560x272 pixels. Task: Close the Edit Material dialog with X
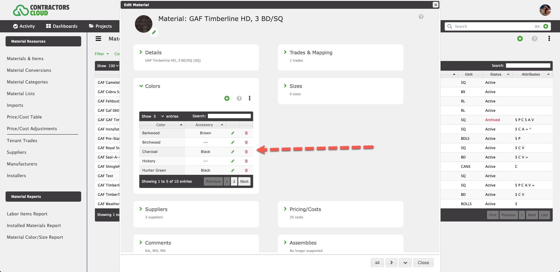(436, 5)
